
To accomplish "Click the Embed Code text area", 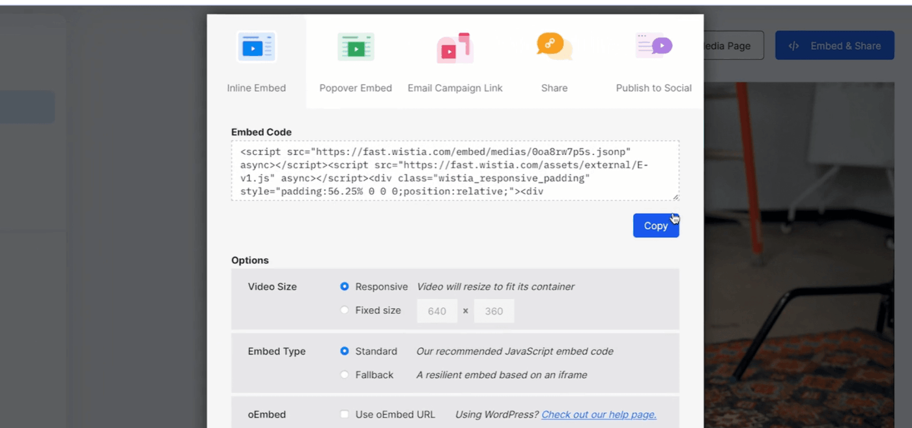I will coord(455,171).
